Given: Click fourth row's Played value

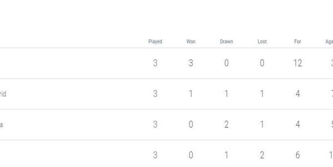Looking at the screenshot, I should tap(155, 155).
